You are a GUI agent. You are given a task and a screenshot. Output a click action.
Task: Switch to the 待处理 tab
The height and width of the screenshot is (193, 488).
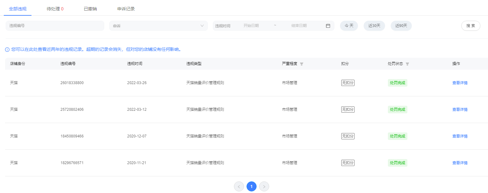click(55, 9)
